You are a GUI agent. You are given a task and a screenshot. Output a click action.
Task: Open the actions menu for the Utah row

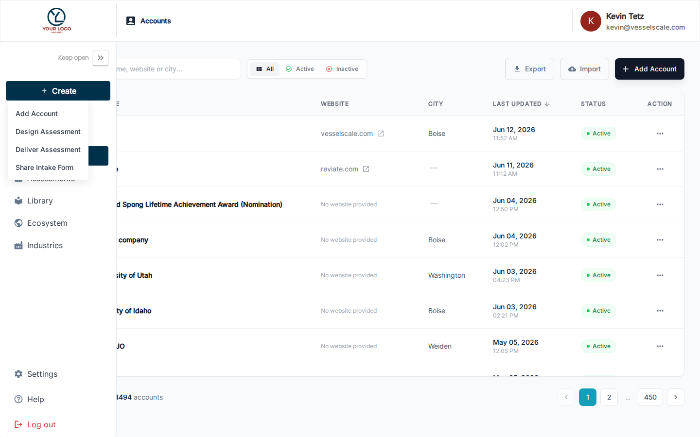coord(660,275)
